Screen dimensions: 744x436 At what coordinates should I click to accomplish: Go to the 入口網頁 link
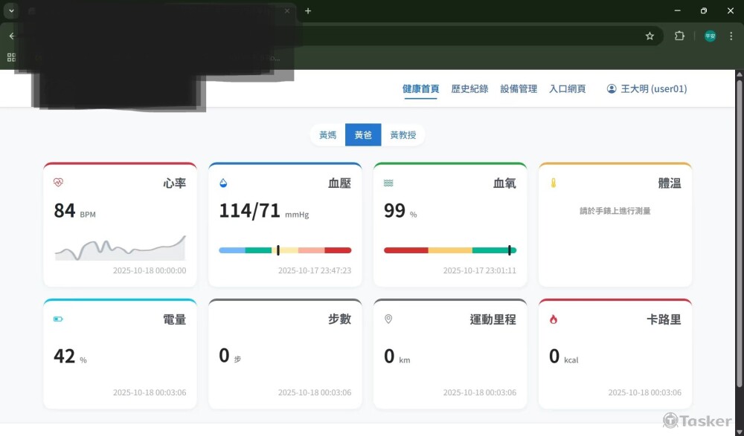(568, 88)
